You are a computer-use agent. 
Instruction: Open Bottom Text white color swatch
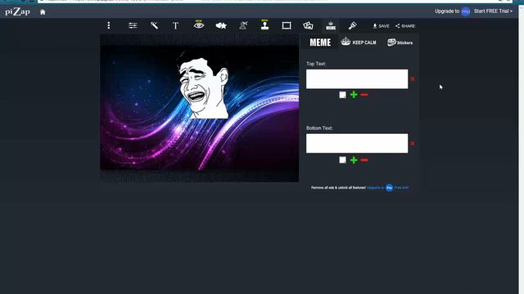point(342,160)
